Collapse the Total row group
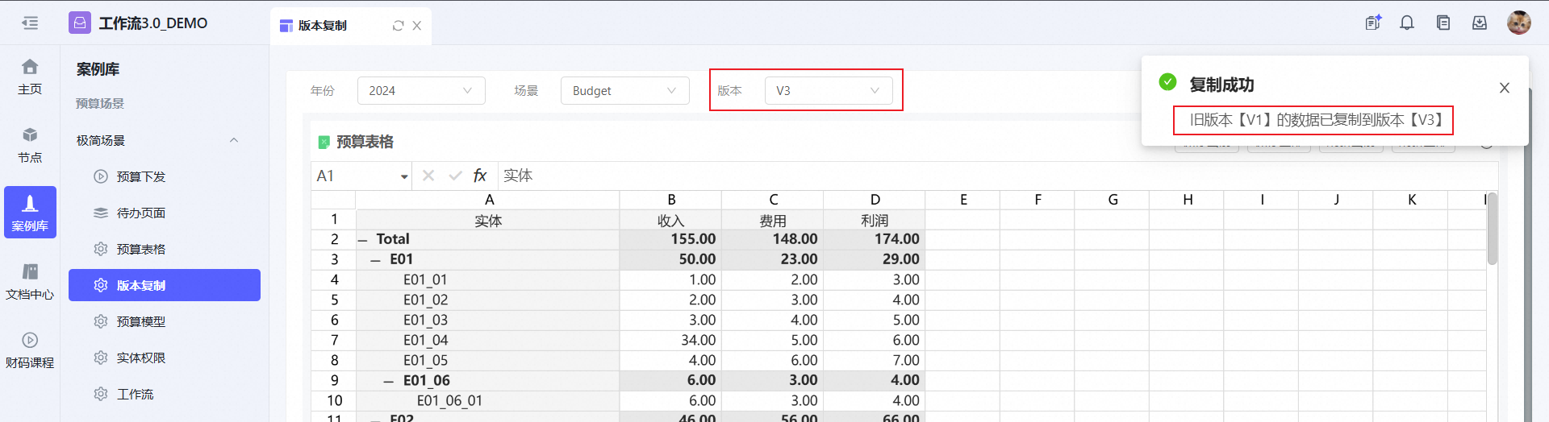 (362, 240)
